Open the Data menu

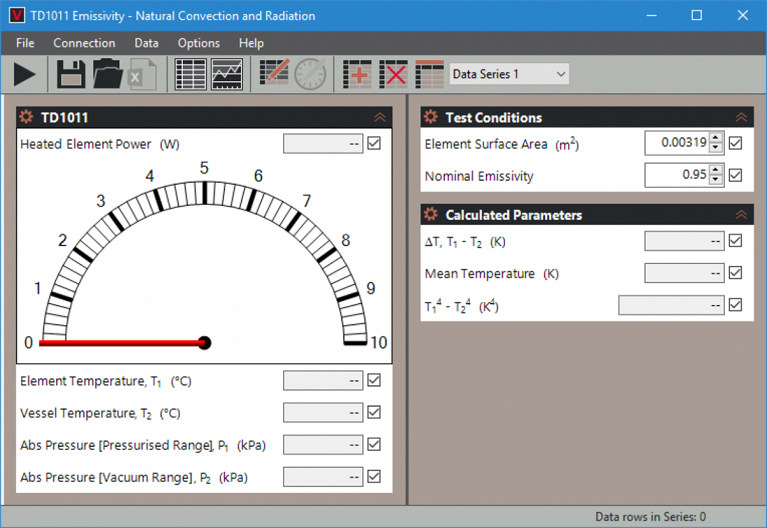point(147,43)
